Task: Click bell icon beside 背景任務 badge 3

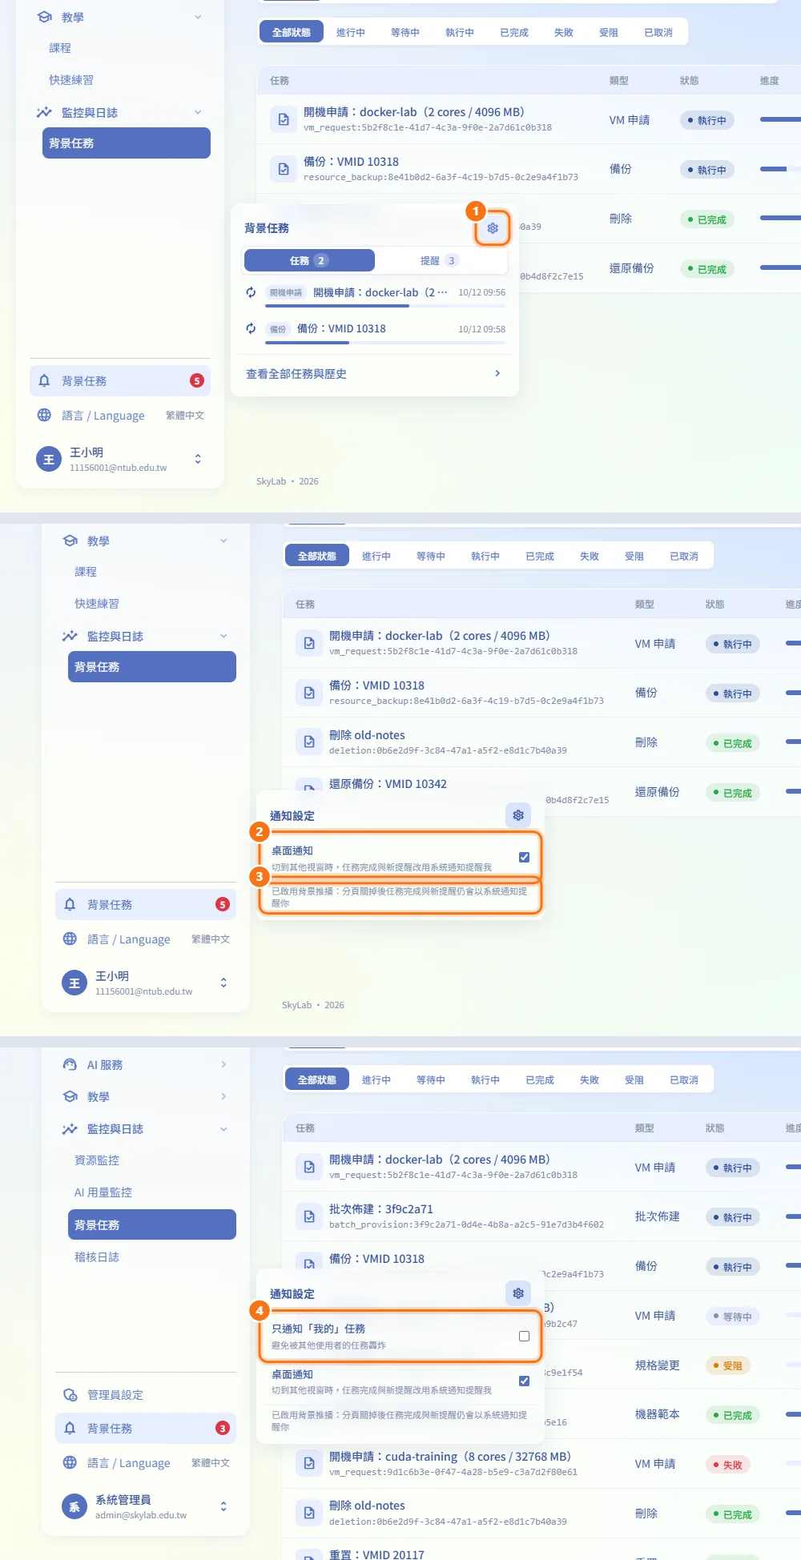Action: [x=70, y=1428]
